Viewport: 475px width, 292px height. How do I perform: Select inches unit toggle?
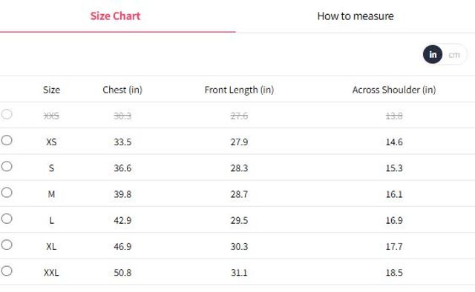(433, 54)
